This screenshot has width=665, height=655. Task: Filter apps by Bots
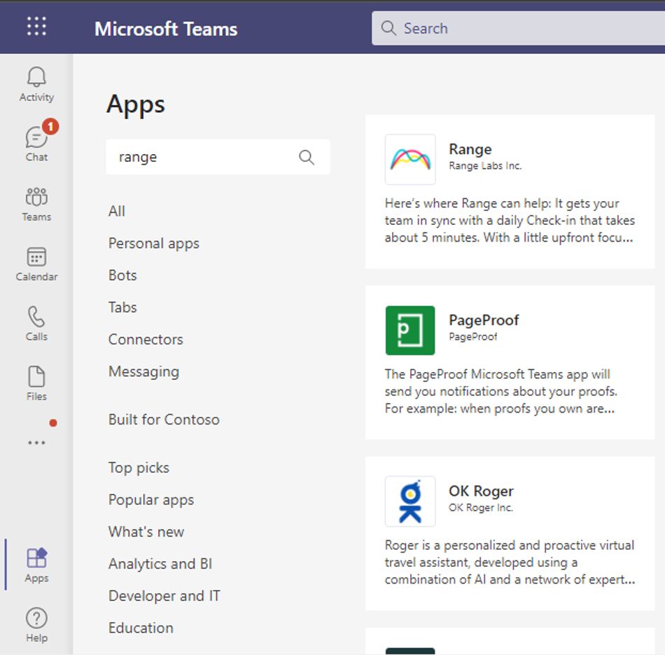122,275
